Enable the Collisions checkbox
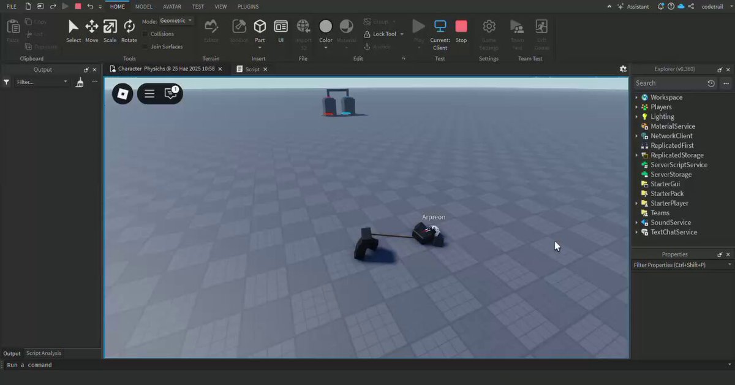This screenshot has width=735, height=385. tap(145, 34)
